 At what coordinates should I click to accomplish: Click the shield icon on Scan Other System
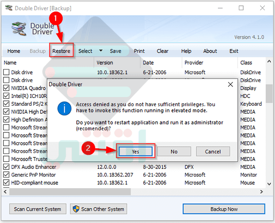76,209
